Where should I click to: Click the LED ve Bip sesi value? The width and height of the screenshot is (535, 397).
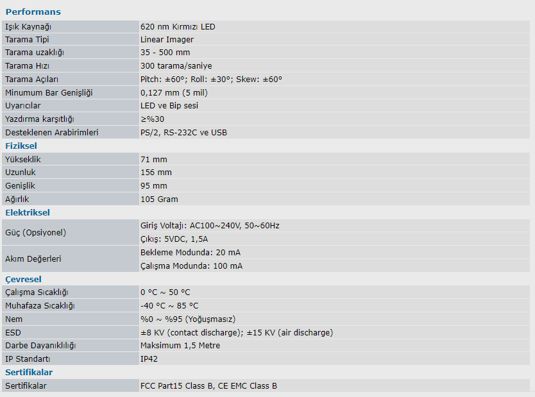click(x=169, y=106)
